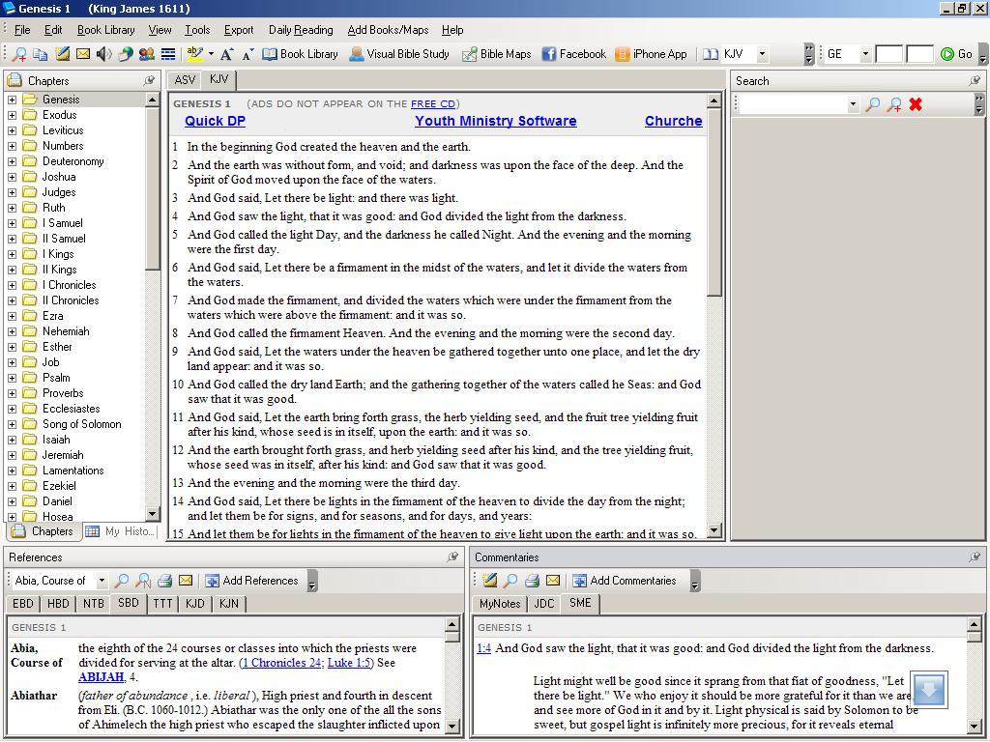
Task: Switch to the ASV tab
Action: (185, 80)
